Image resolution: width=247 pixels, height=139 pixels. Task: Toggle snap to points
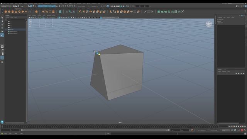click(68, 6)
